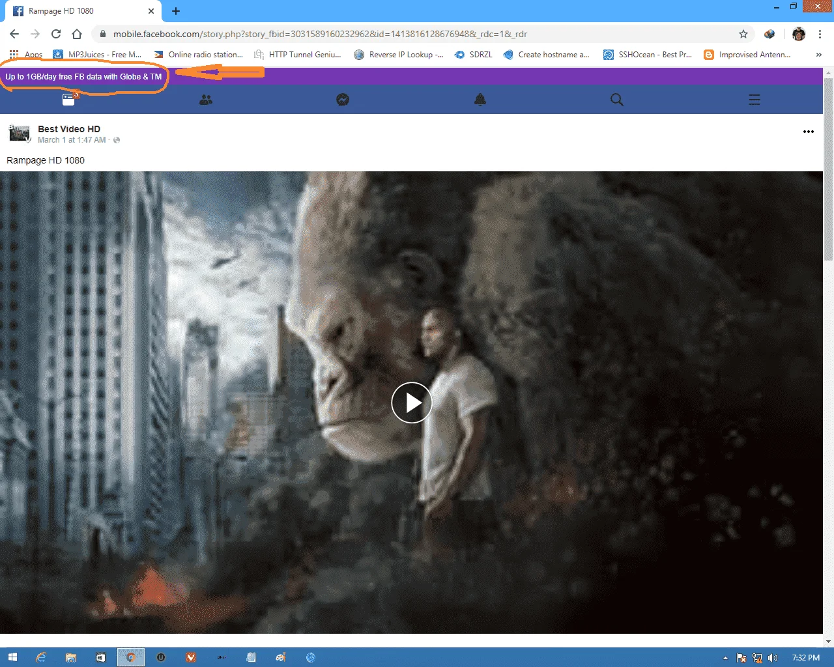
Task: Open the browser home page
Action: pyautogui.click(x=77, y=34)
